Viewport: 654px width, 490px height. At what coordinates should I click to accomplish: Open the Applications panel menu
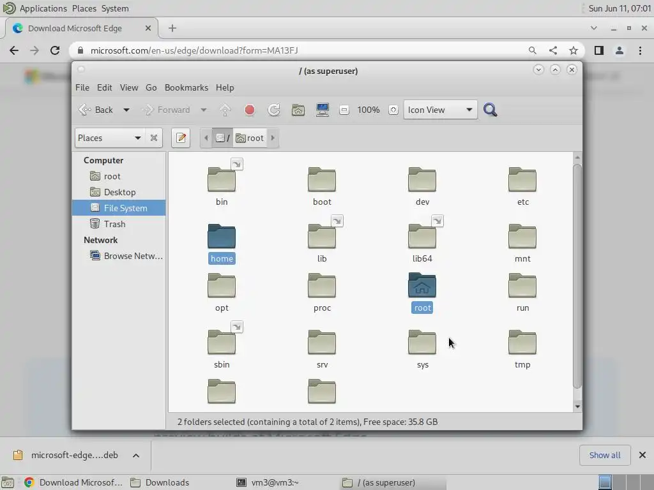(x=43, y=8)
